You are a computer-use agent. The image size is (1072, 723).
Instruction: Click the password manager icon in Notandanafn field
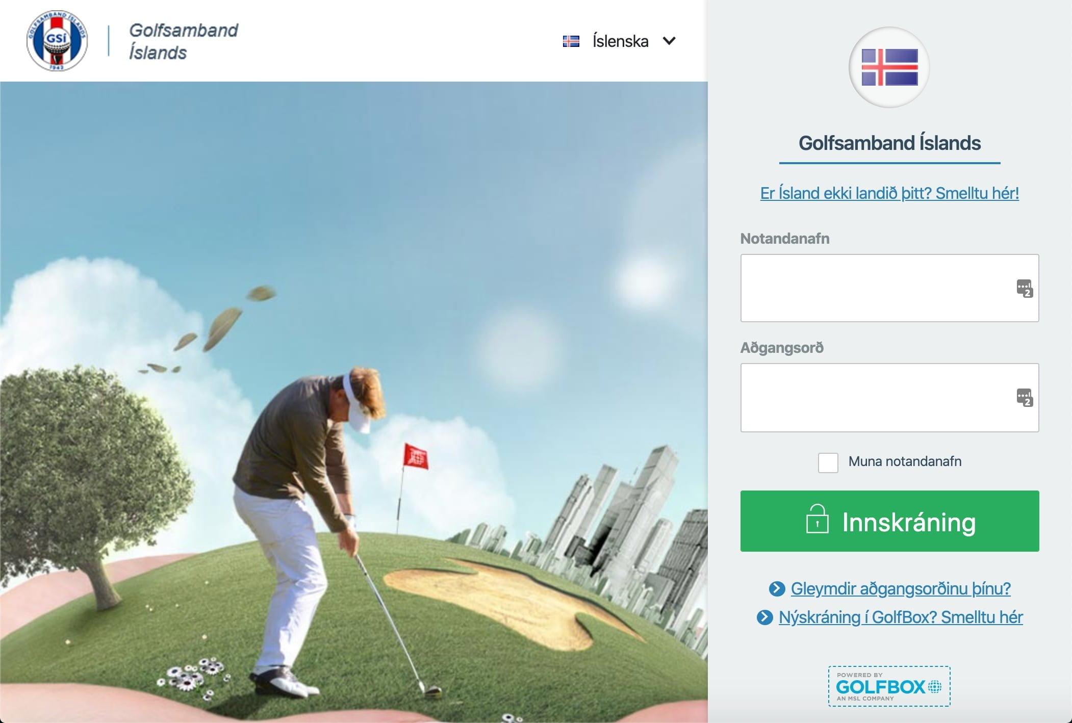pyautogui.click(x=1024, y=288)
